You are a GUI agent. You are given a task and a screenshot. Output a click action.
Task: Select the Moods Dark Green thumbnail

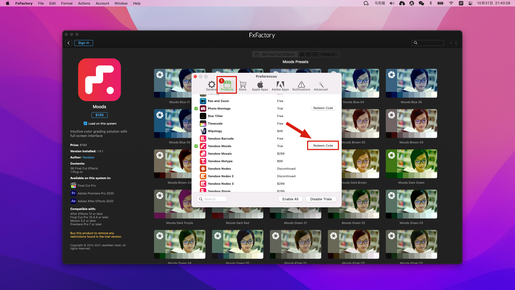click(411, 164)
